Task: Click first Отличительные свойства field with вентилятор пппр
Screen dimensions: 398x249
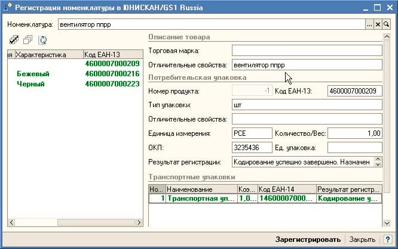Action: 307,65
